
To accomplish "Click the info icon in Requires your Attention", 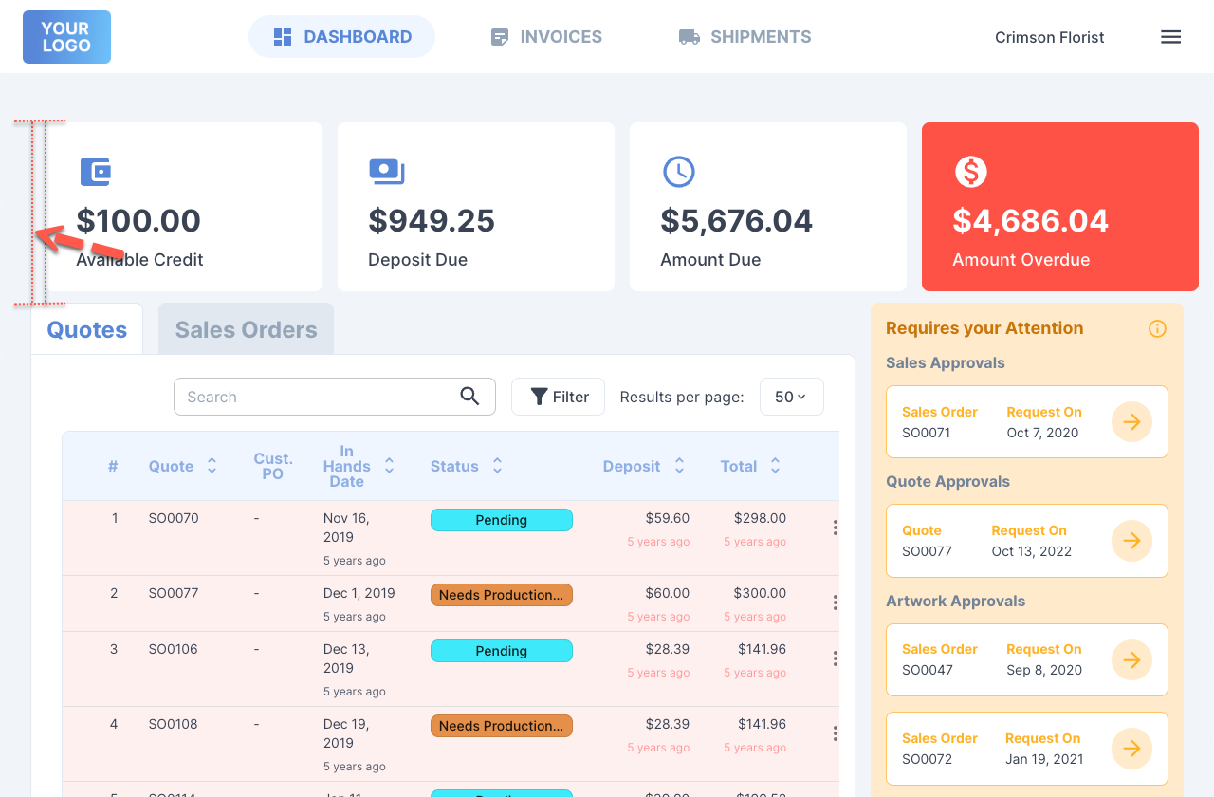I will (1157, 329).
